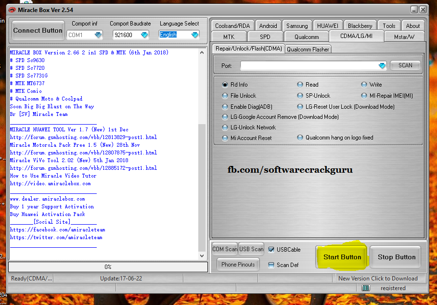Click the Update:17-06-22 status text
The image size is (437, 305).
[x=121, y=278]
